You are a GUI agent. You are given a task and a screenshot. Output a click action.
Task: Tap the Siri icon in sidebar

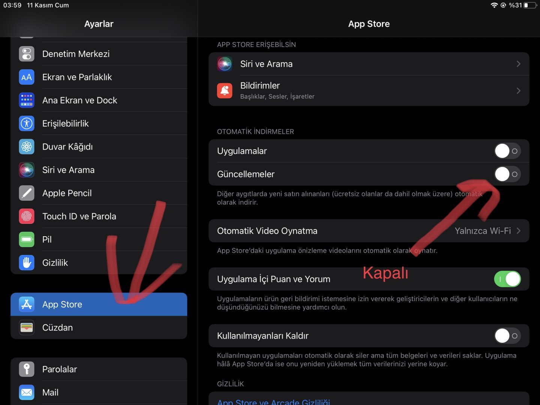tap(27, 170)
